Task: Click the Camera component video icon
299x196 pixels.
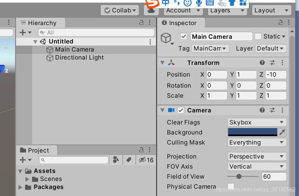Action: pyautogui.click(x=171, y=110)
